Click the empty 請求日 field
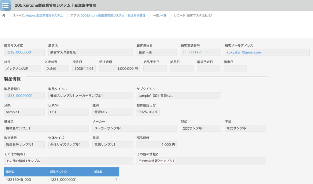This screenshot has width=313, height=184. [235, 69]
